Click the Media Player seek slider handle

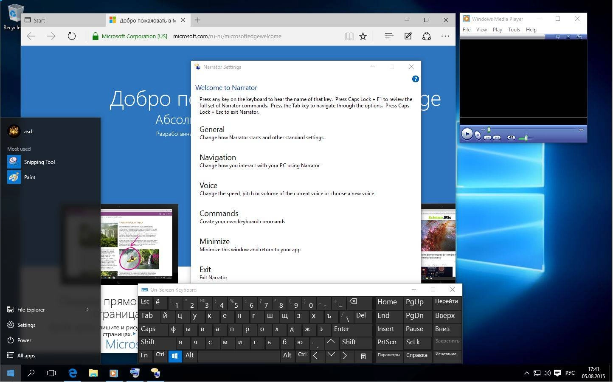pos(489,129)
